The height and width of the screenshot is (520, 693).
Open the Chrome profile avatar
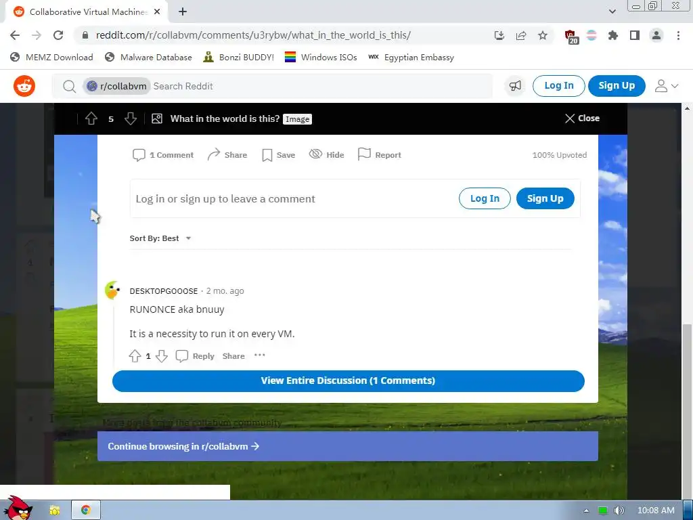pos(656,35)
